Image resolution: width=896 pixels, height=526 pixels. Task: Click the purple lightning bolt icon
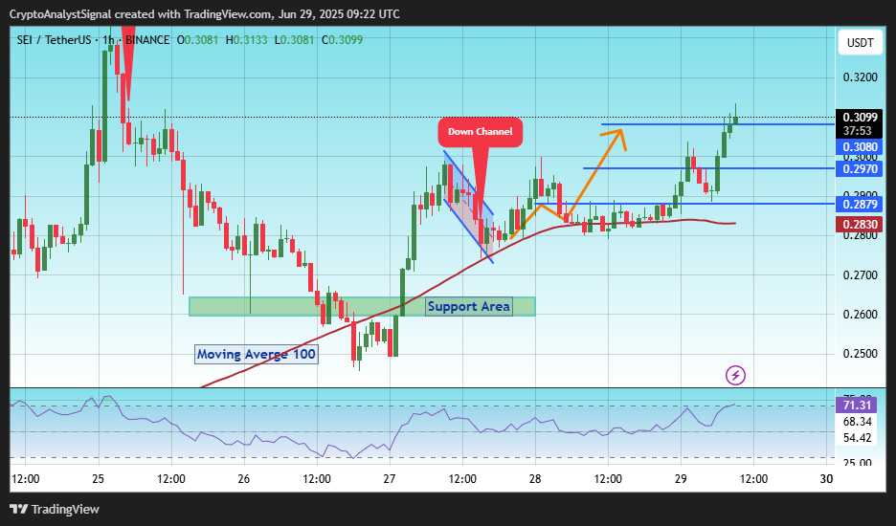point(735,375)
